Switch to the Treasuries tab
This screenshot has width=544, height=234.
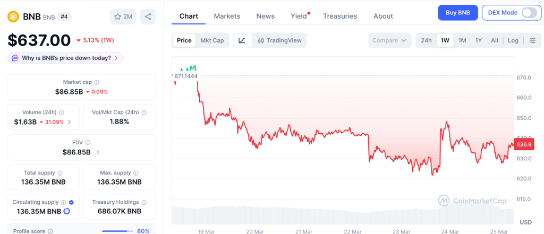[340, 16]
